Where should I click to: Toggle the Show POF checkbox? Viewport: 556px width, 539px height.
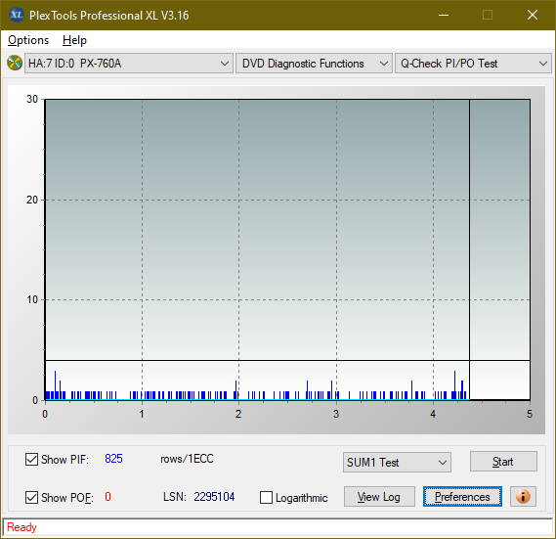point(31,497)
